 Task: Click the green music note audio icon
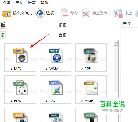(3, 35)
